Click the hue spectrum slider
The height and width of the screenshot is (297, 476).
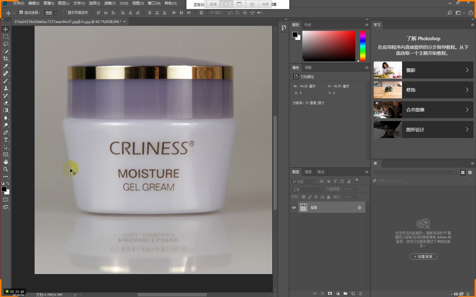pos(363,46)
